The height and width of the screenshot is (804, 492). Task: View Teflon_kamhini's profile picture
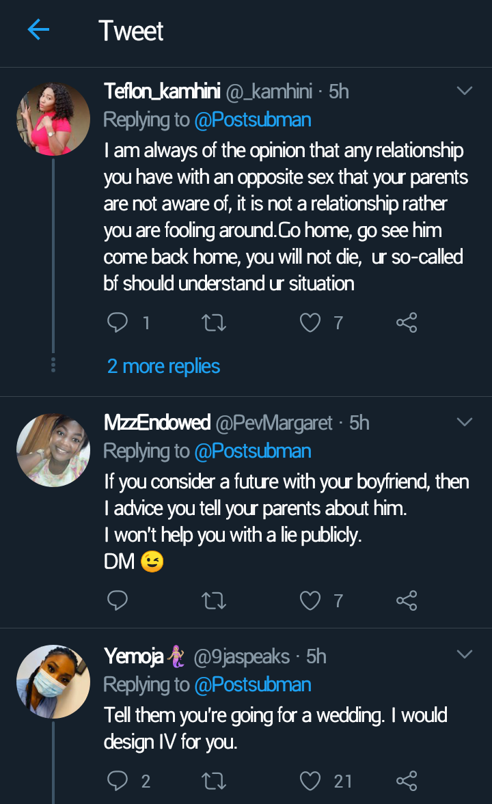coord(53,120)
